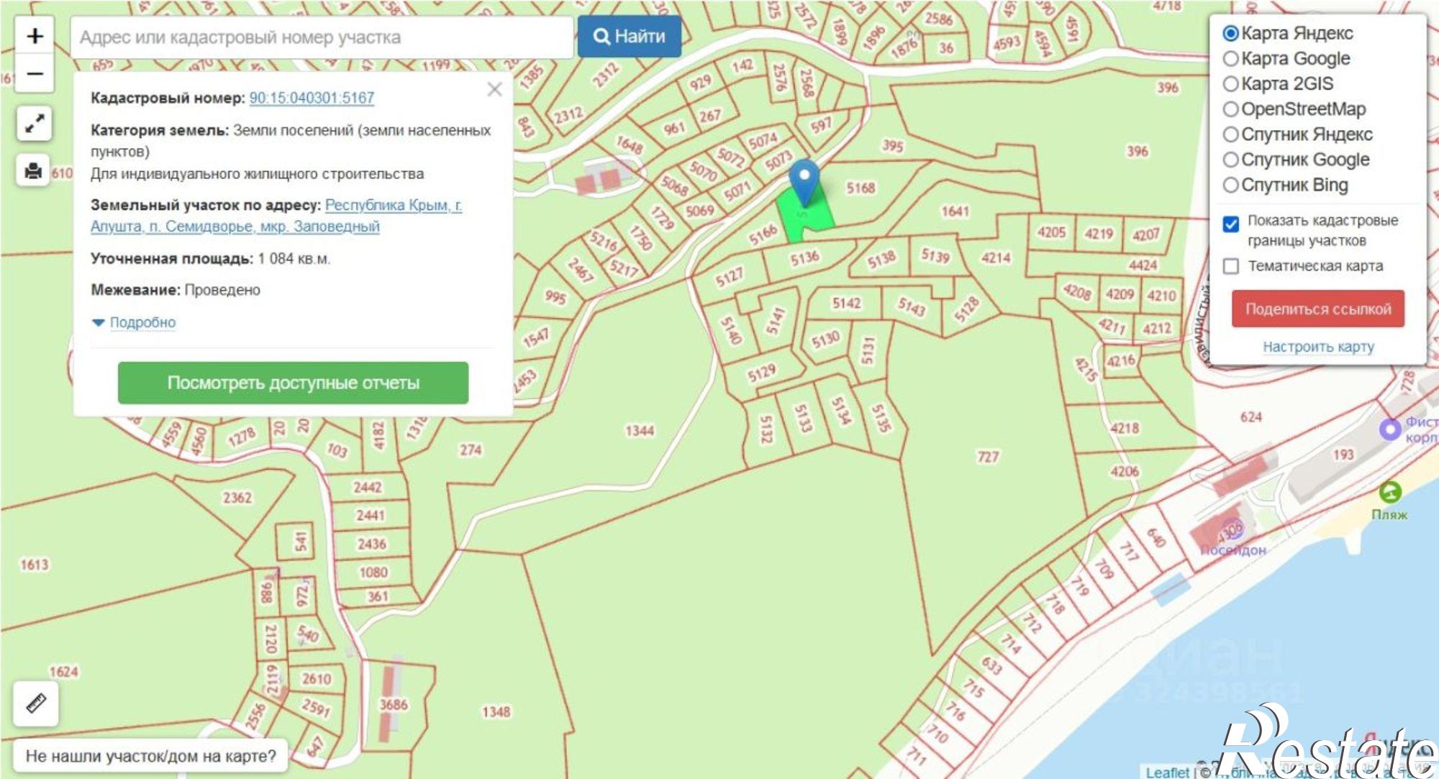Screen dimensions: 1439x779
Task: Toggle fullscreen map view icon
Action: click(34, 124)
